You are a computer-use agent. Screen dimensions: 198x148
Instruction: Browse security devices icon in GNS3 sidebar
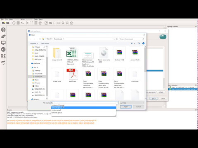pos(3,49)
